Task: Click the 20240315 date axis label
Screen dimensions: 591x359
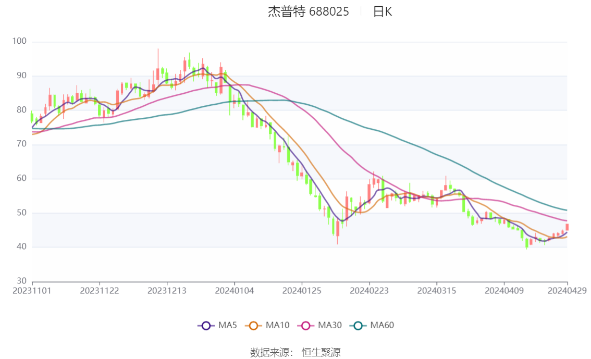Action: point(436,291)
